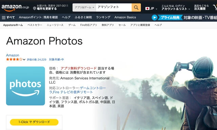Open ヘルプ in the dark nav bar

(x=66, y=17)
